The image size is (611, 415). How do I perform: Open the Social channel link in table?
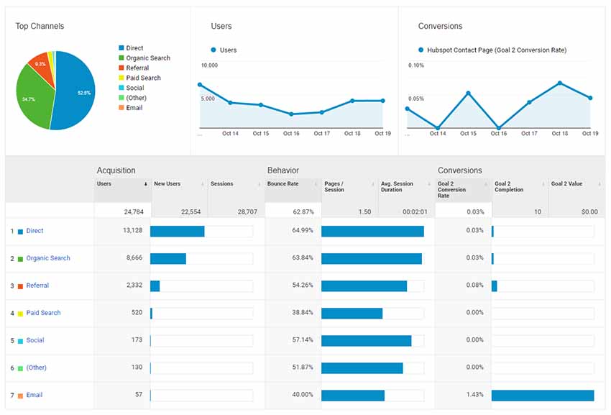[x=35, y=340]
